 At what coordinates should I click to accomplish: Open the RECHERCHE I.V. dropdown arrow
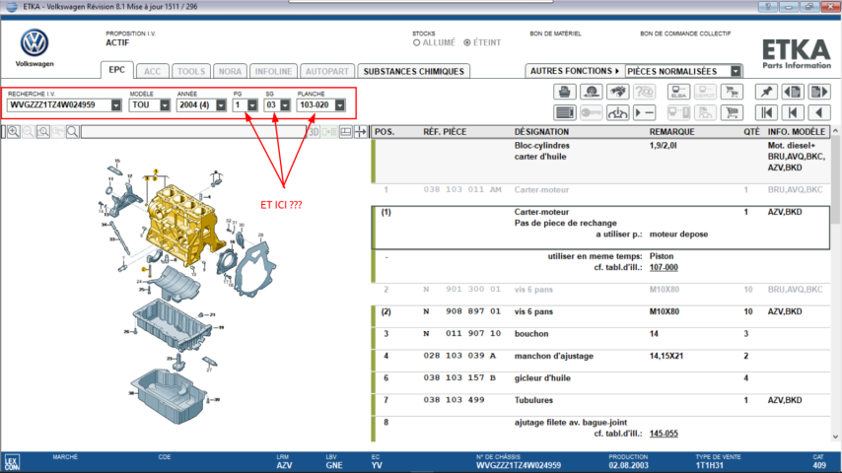coord(116,105)
